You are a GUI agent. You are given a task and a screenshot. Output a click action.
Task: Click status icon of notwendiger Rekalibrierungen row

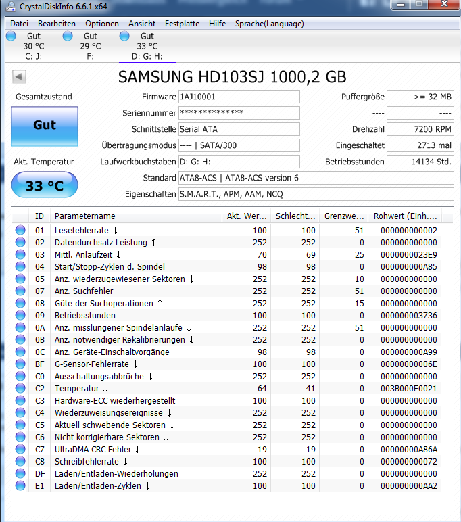coord(20,339)
